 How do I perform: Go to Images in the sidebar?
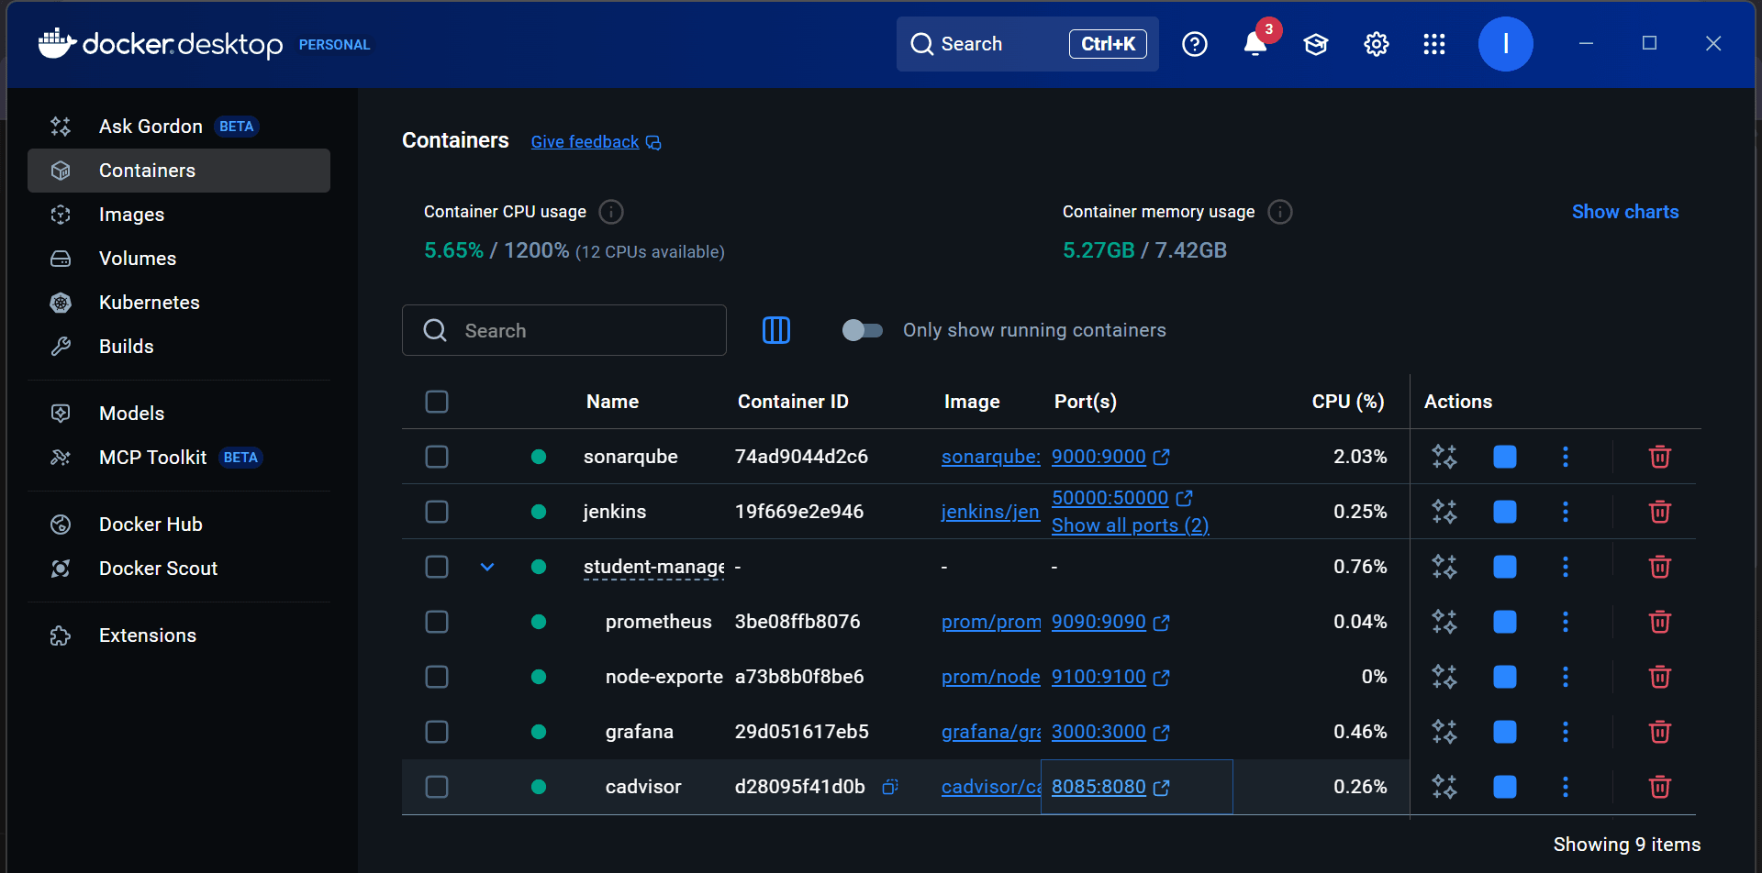coord(179,215)
